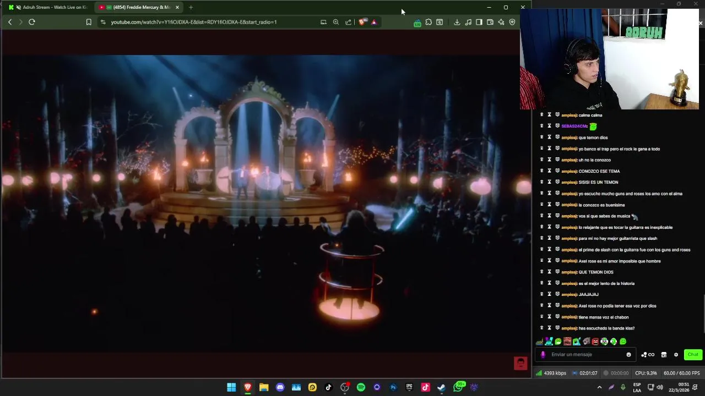Image resolution: width=705 pixels, height=396 pixels.
Task: Open chat settings gear icon
Action: 676,355
